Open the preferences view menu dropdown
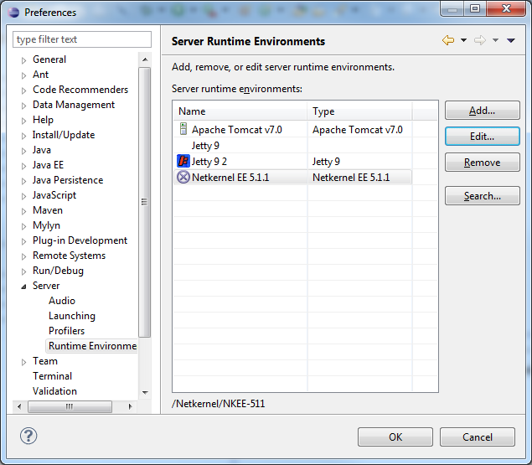This screenshot has width=532, height=465. coord(511,40)
